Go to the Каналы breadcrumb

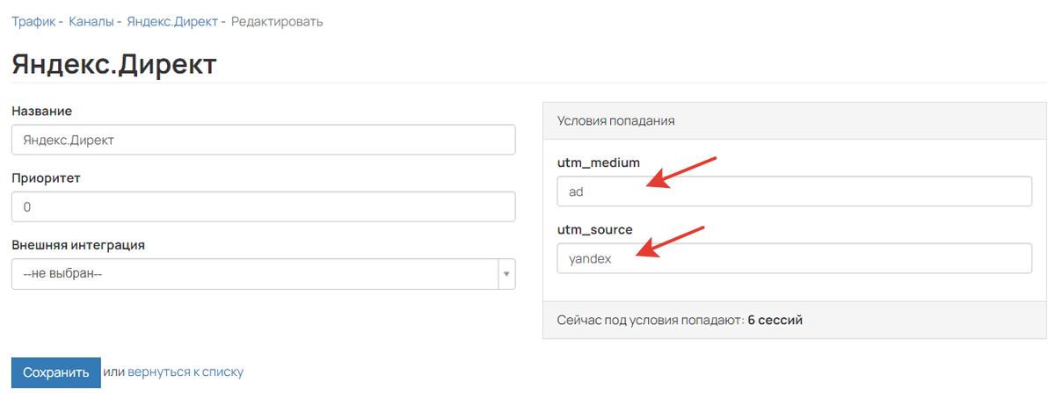click(91, 21)
